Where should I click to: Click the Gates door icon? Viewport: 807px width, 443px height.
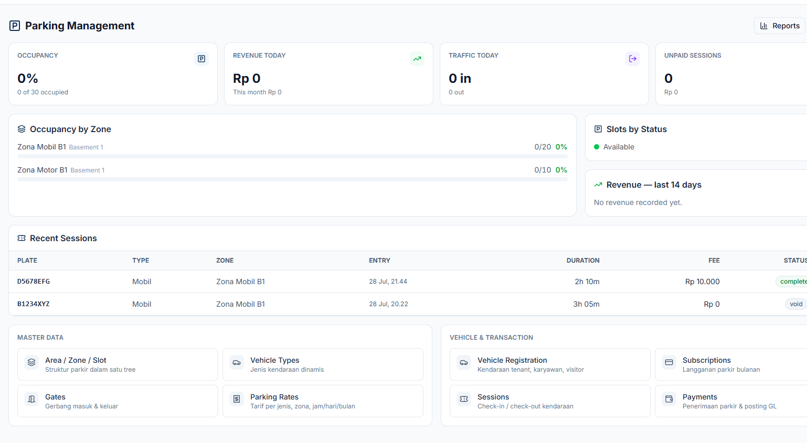coord(31,399)
